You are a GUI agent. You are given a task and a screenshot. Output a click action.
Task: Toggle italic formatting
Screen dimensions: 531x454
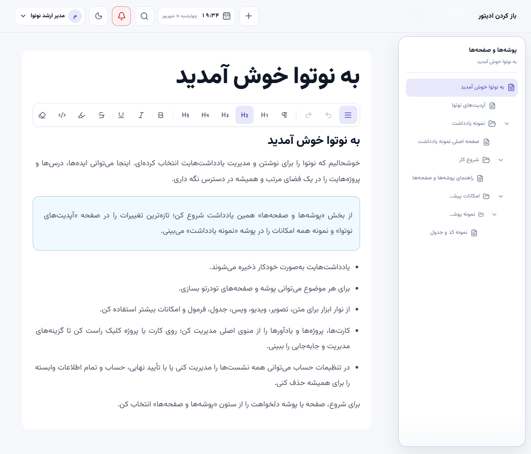[x=141, y=115]
